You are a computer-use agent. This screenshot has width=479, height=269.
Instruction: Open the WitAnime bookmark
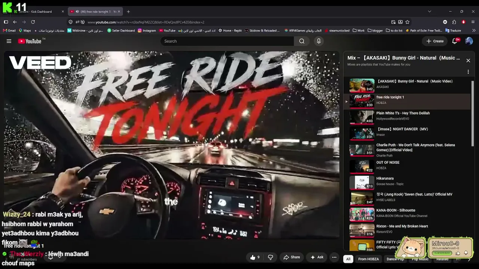point(85,31)
